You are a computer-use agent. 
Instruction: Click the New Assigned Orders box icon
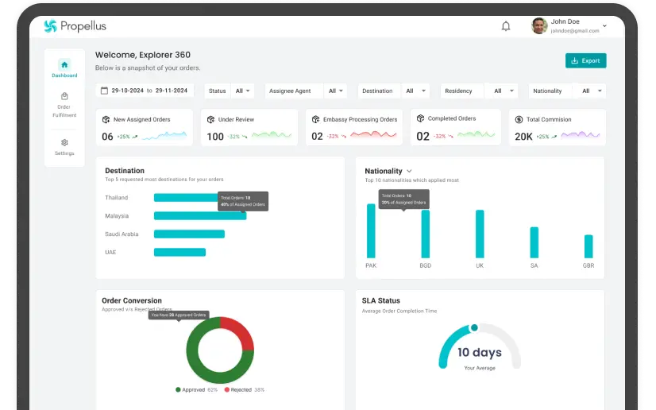point(106,119)
